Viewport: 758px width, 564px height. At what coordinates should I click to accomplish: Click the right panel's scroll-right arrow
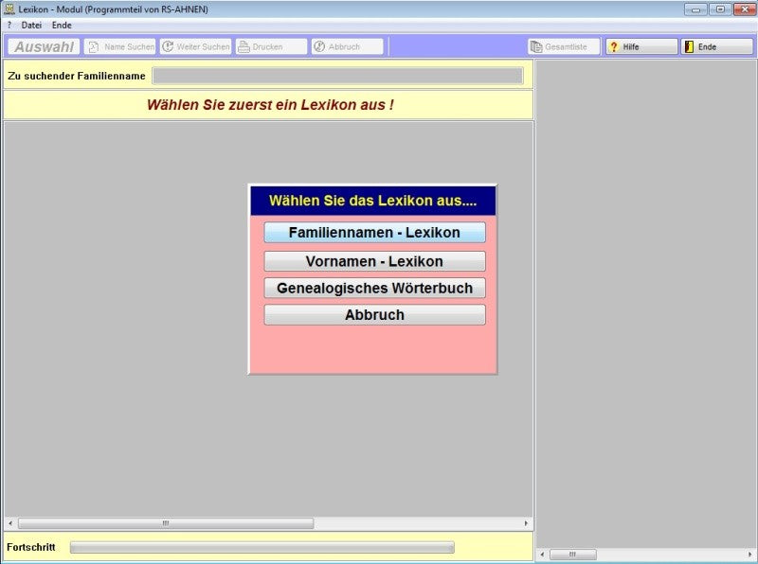tap(749, 554)
